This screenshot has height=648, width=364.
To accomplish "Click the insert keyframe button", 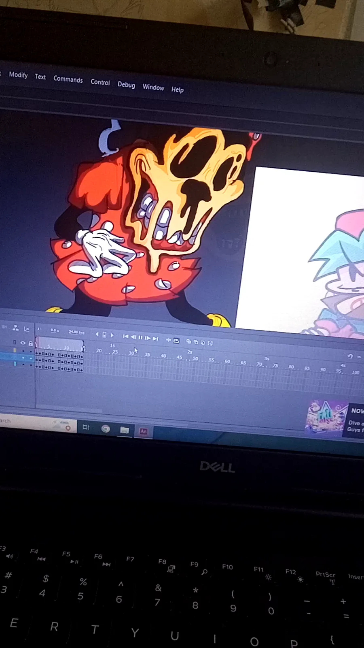I will pos(104,335).
